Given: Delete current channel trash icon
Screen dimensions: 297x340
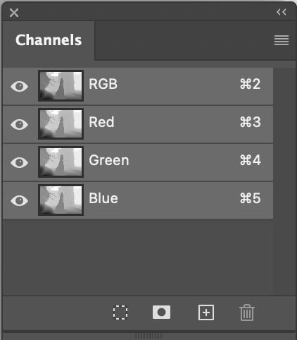Looking at the screenshot, I should [x=247, y=312].
